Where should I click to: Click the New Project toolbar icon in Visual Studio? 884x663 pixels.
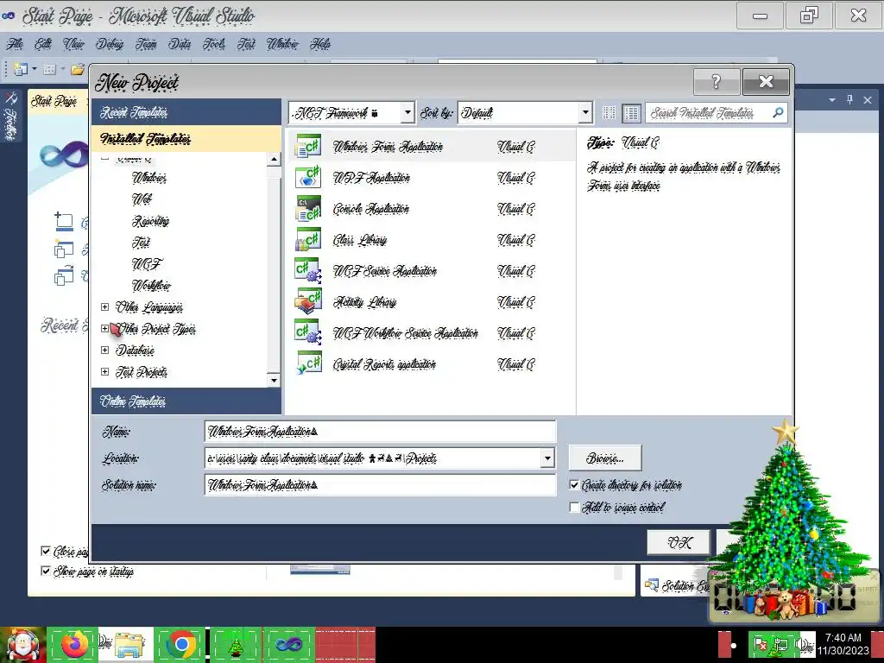coord(21,69)
